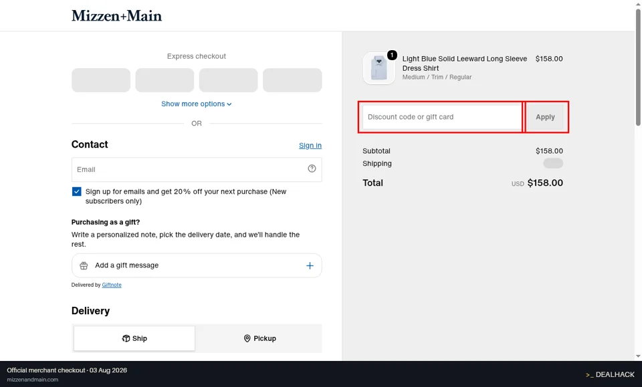This screenshot has width=642, height=387.
Task: Click the third express checkout button
Action: (229, 80)
